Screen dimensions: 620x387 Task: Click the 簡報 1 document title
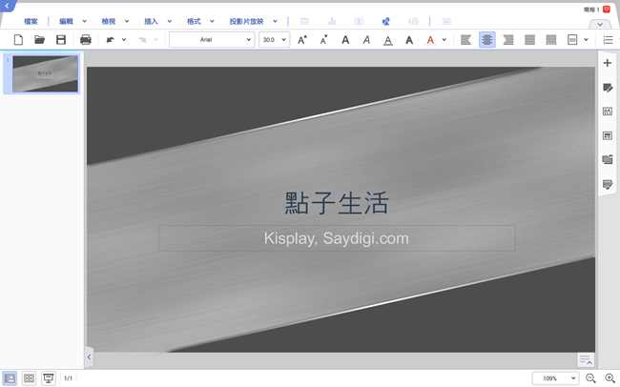point(591,10)
